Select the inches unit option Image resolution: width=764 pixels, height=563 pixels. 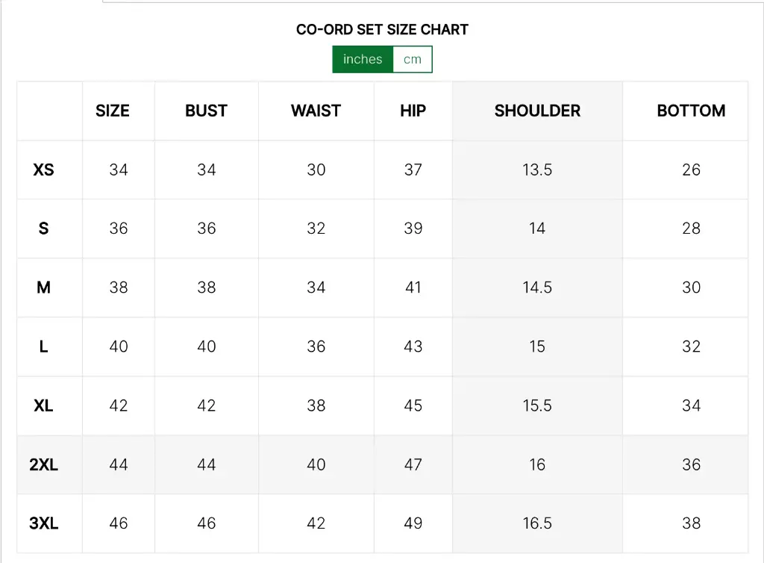click(x=363, y=59)
